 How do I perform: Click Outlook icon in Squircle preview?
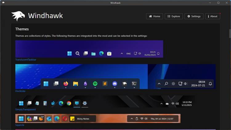coord(49,119)
